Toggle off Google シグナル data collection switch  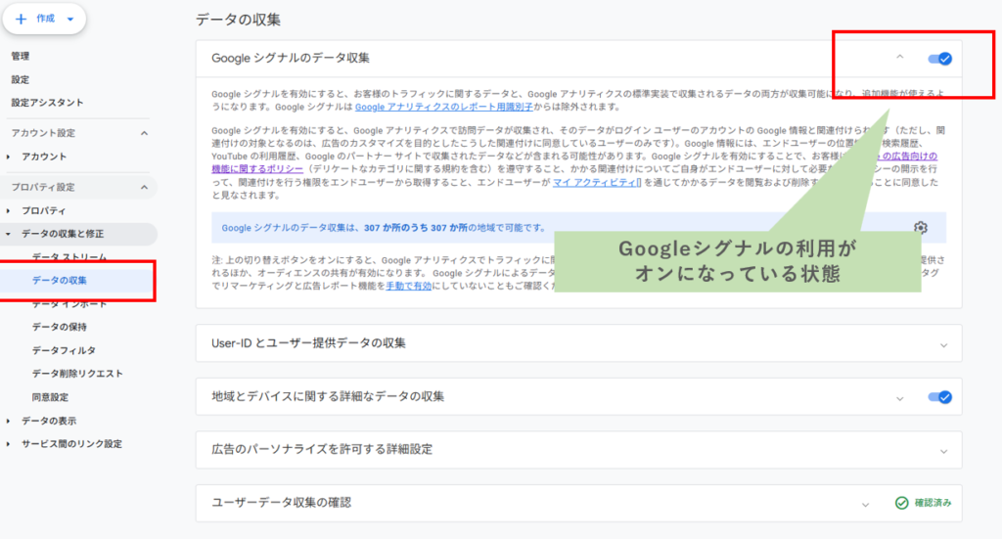(939, 59)
